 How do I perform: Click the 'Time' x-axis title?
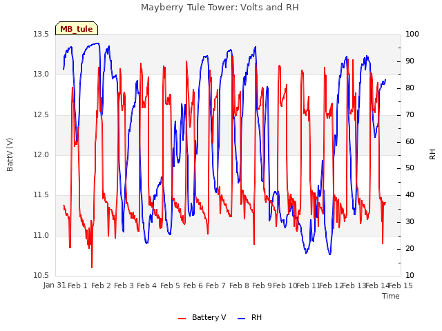[x=391, y=296]
